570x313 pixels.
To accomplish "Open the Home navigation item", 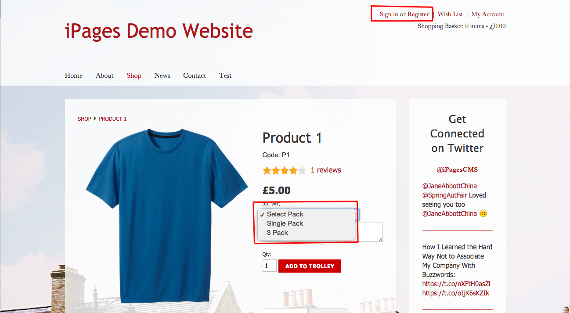I will (x=74, y=76).
